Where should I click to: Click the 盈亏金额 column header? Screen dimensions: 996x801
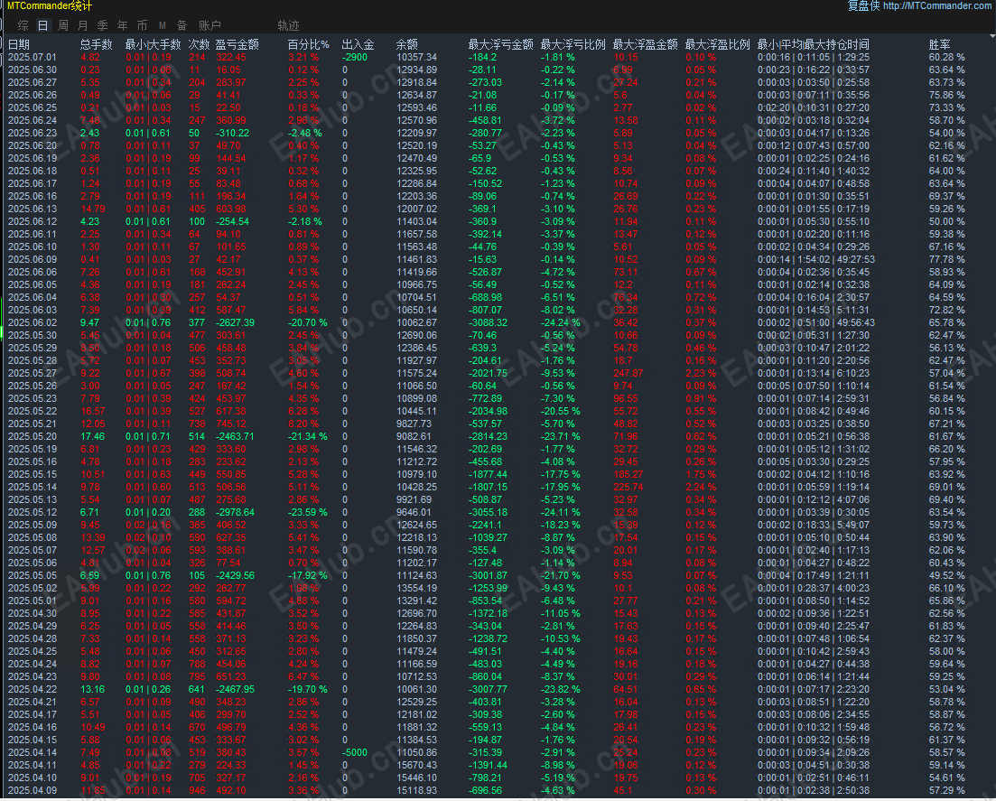237,44
